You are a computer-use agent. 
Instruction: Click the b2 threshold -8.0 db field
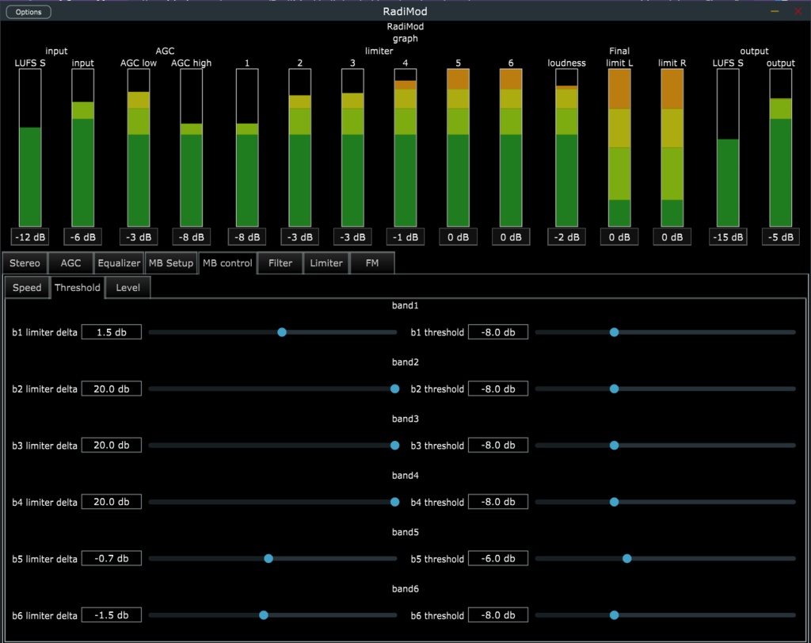tap(498, 388)
